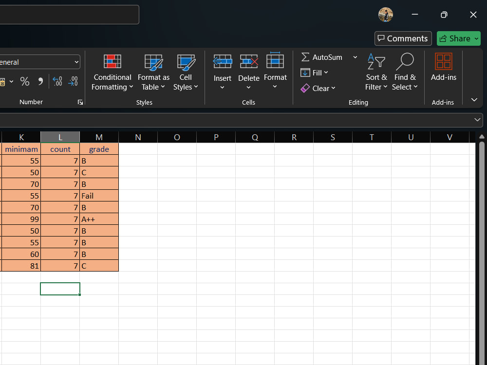Click the user profile picture

[x=385, y=15]
